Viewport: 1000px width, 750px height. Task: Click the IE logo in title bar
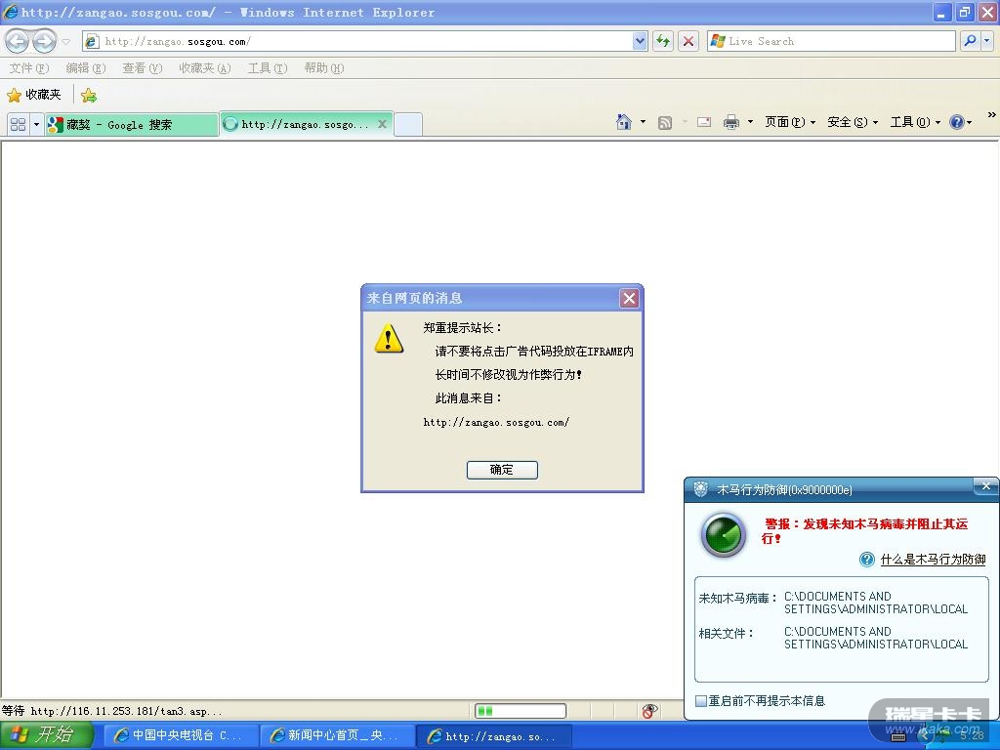(11, 12)
